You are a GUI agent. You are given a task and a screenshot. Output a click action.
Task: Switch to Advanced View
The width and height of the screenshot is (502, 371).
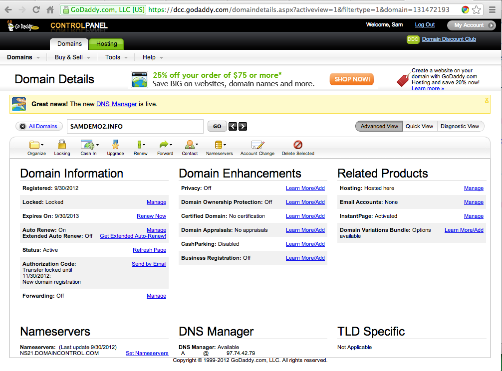[379, 126]
